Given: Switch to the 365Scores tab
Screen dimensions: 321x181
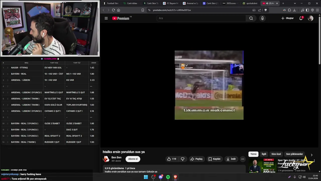Looking at the screenshot, I should [230, 3].
